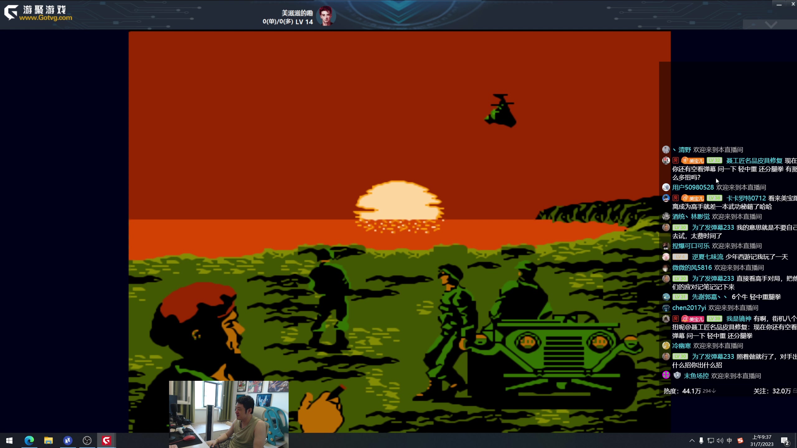Image resolution: width=797 pixels, height=448 pixels.
Task: Click the 美宝儿 fan badge numbered 18
Action: pyautogui.click(x=693, y=161)
